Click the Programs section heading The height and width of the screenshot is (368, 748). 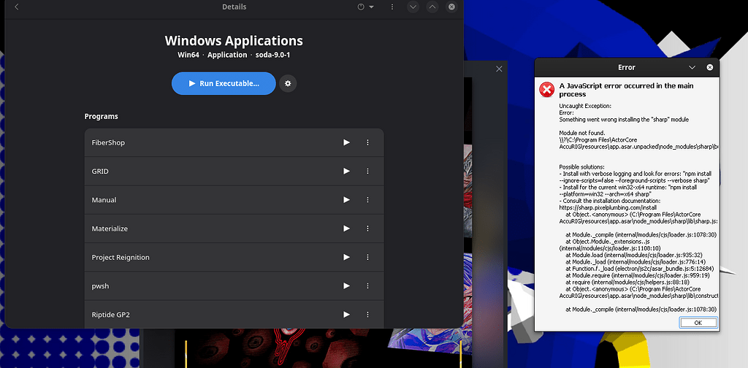tap(101, 116)
